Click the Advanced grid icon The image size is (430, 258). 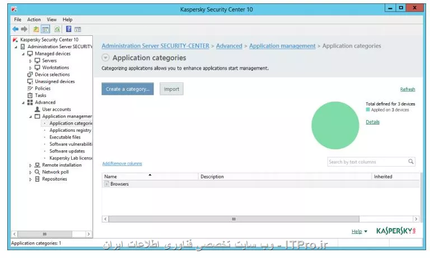click(30, 102)
